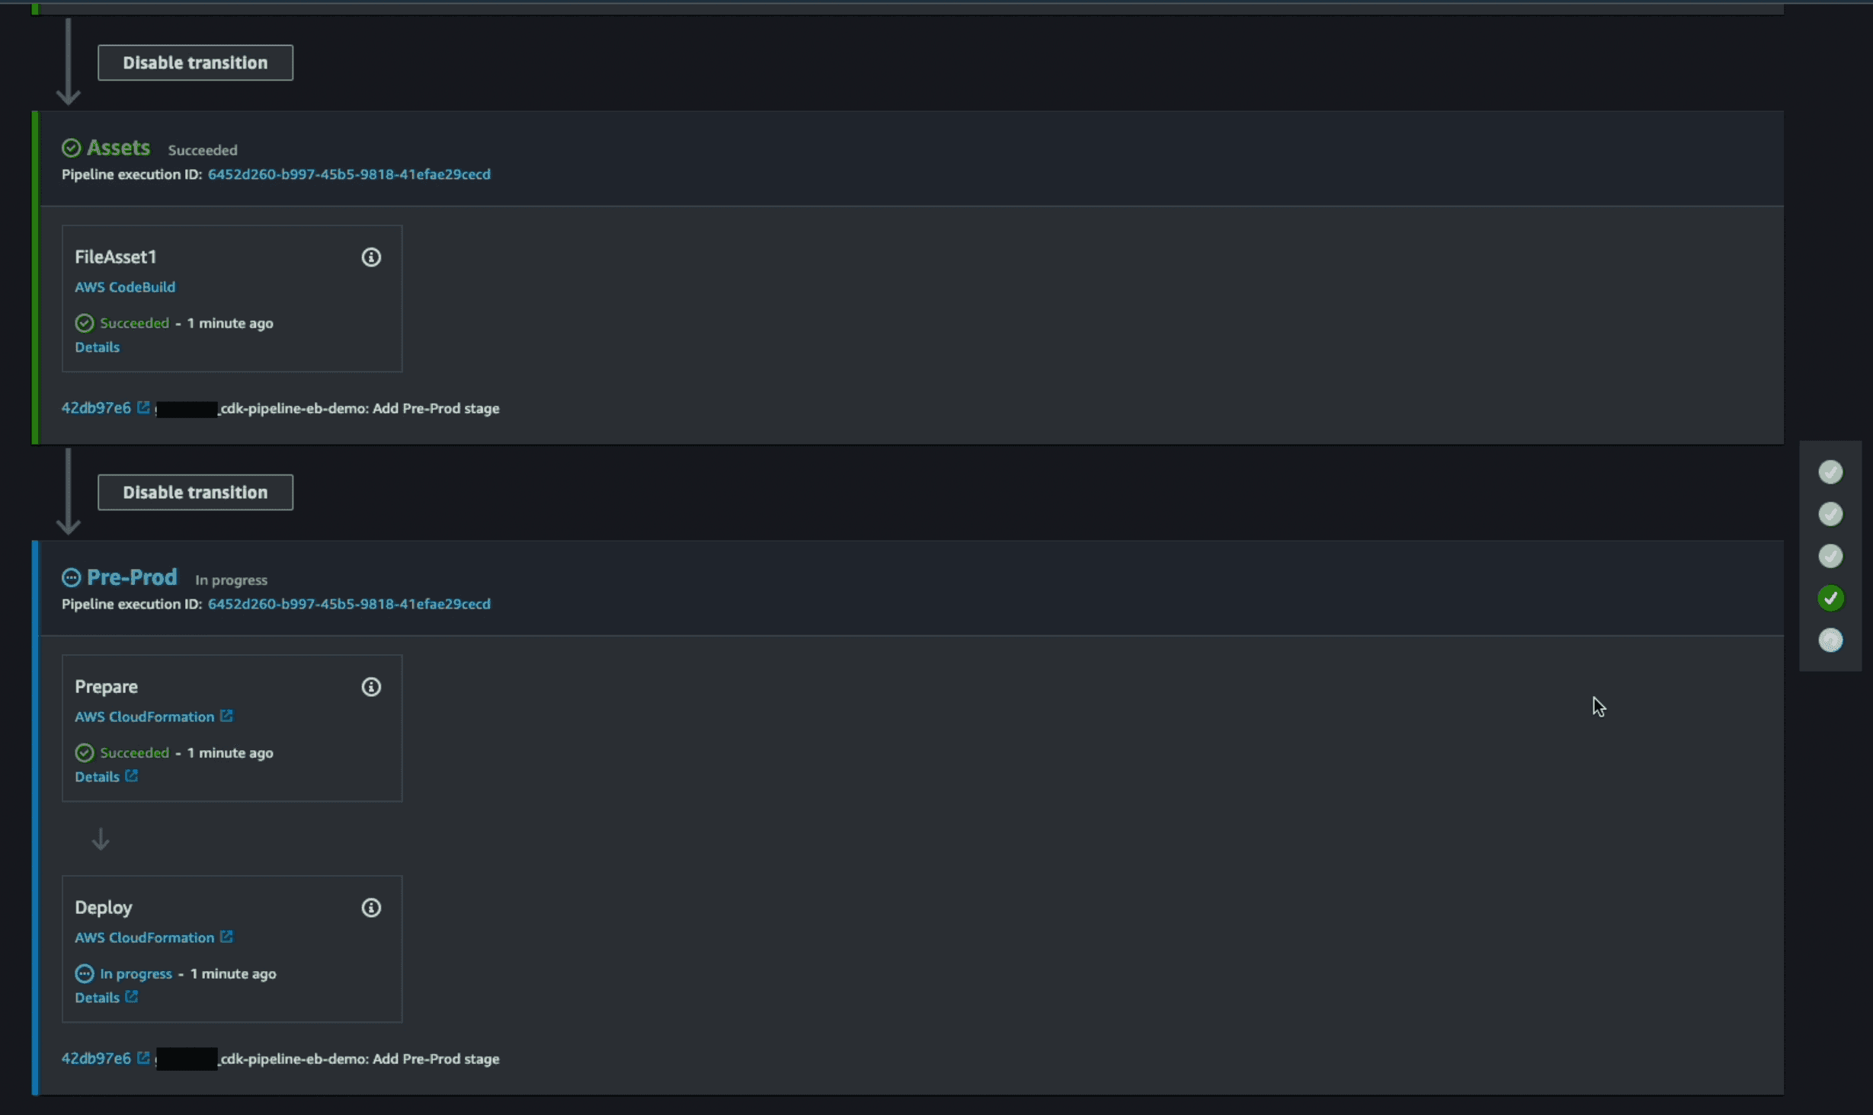Click external link icon next to Prepare Details

click(x=131, y=775)
